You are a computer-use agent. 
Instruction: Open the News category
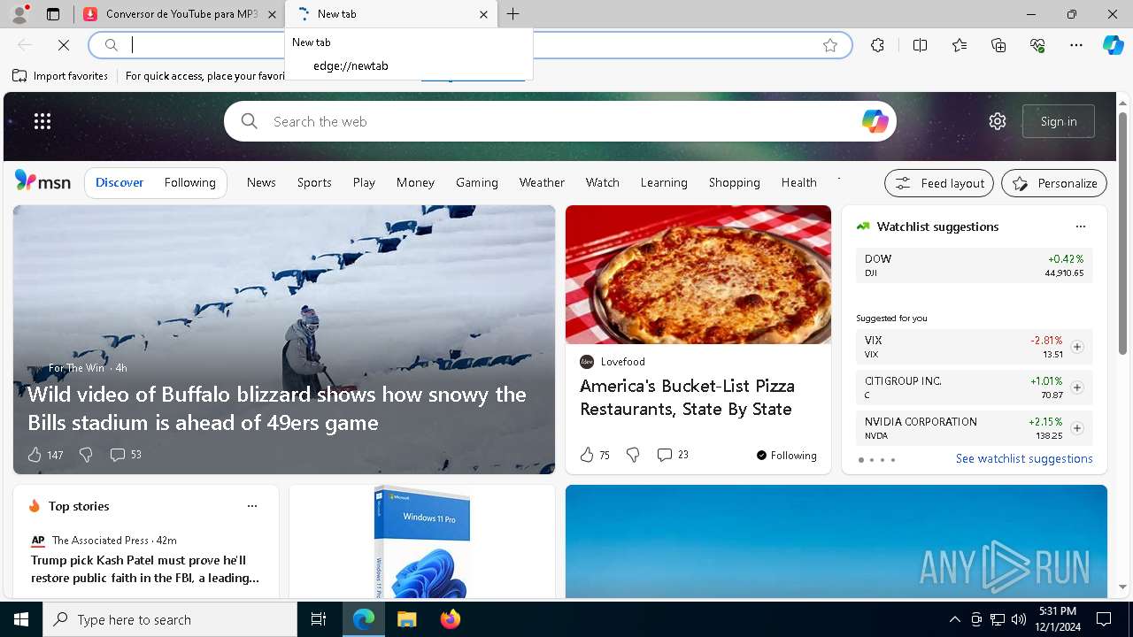(x=261, y=182)
